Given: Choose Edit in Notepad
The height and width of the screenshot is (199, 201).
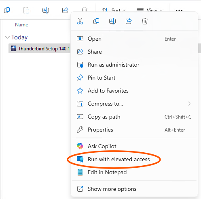Looking at the screenshot, I should 134,172.
